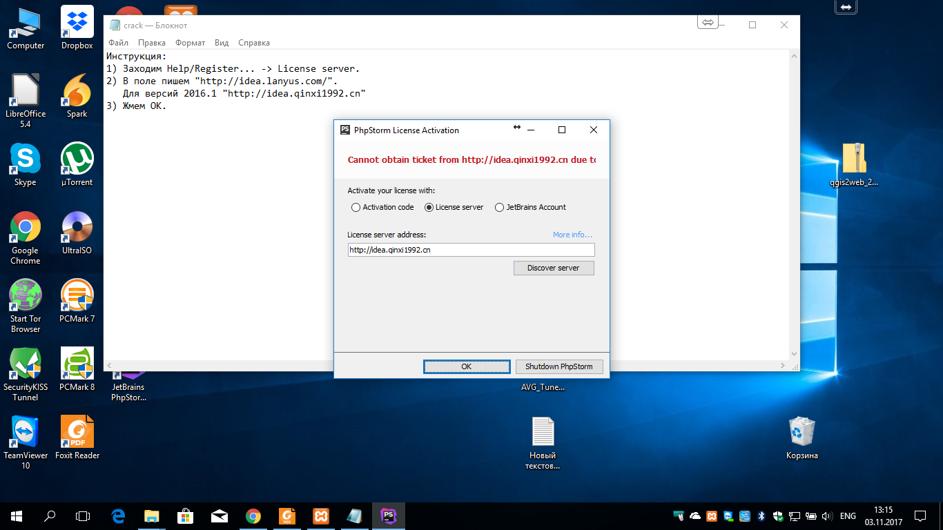The height and width of the screenshot is (530, 943).
Task: Select the PCMark 7 desktop shortcut
Action: [x=77, y=302]
